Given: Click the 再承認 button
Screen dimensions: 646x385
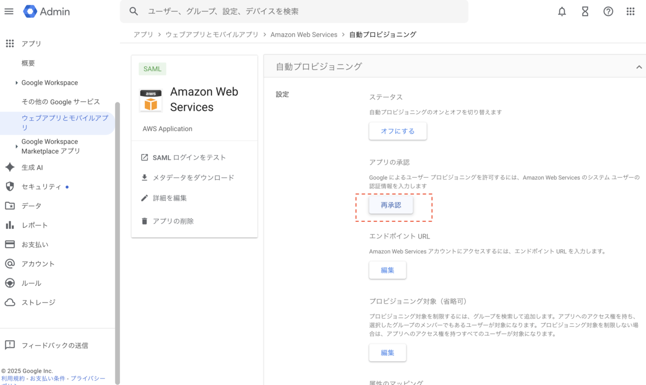Looking at the screenshot, I should [391, 205].
